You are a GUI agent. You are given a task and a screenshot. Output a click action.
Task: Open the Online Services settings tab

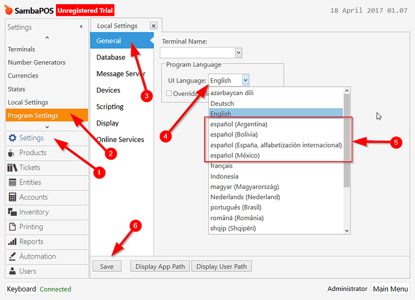click(x=121, y=139)
